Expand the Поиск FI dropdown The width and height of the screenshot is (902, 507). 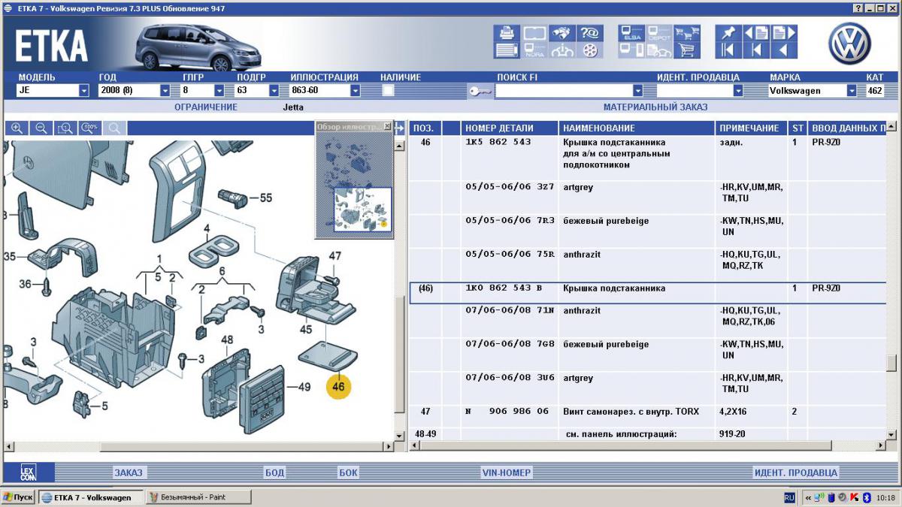[x=637, y=90]
